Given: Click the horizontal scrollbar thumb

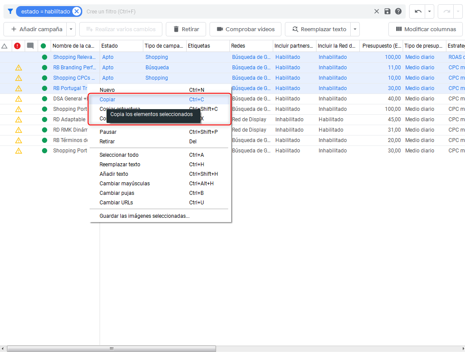Looking at the screenshot, I should tap(112, 349).
